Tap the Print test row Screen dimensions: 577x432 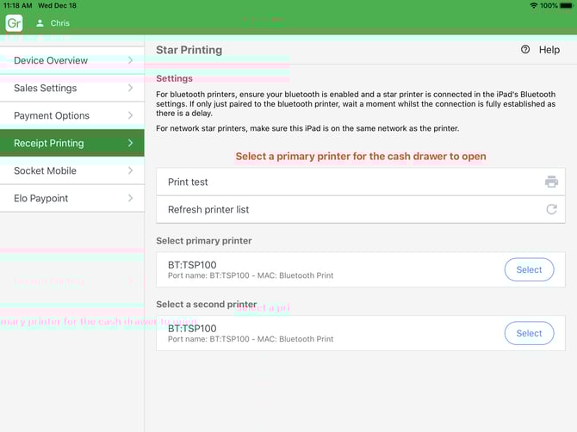(344, 182)
